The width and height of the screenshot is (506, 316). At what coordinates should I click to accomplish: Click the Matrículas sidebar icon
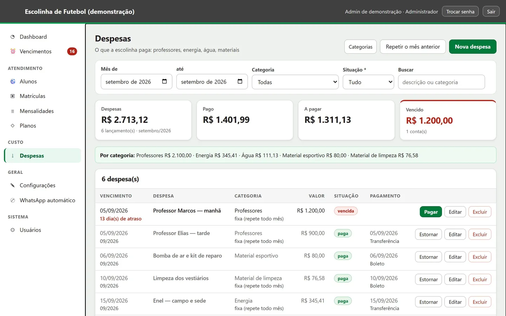tap(13, 96)
